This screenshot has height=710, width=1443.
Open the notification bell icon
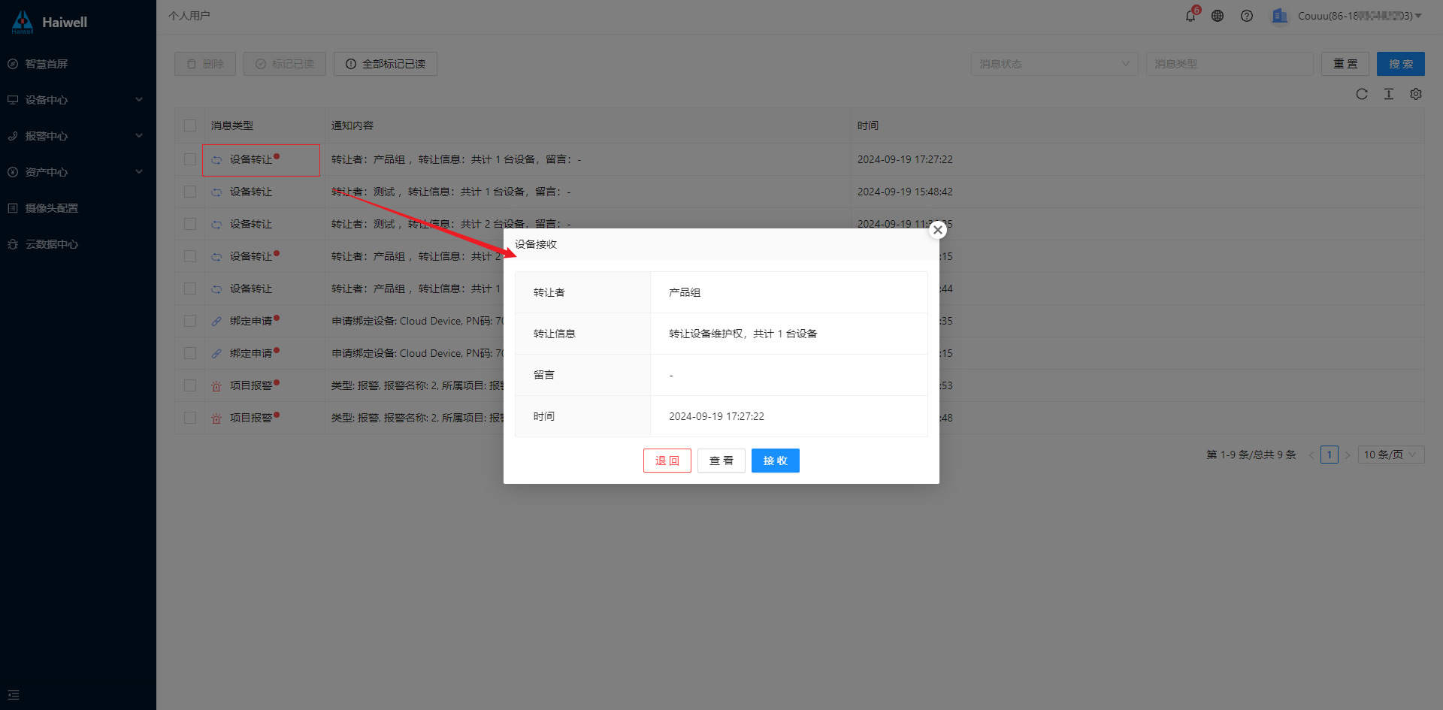1190,16
